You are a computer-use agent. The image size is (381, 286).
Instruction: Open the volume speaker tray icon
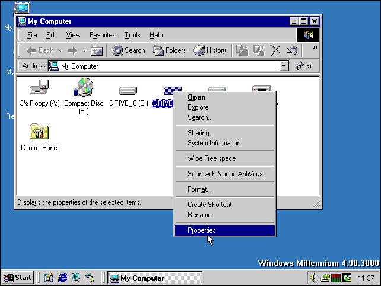tap(313, 278)
